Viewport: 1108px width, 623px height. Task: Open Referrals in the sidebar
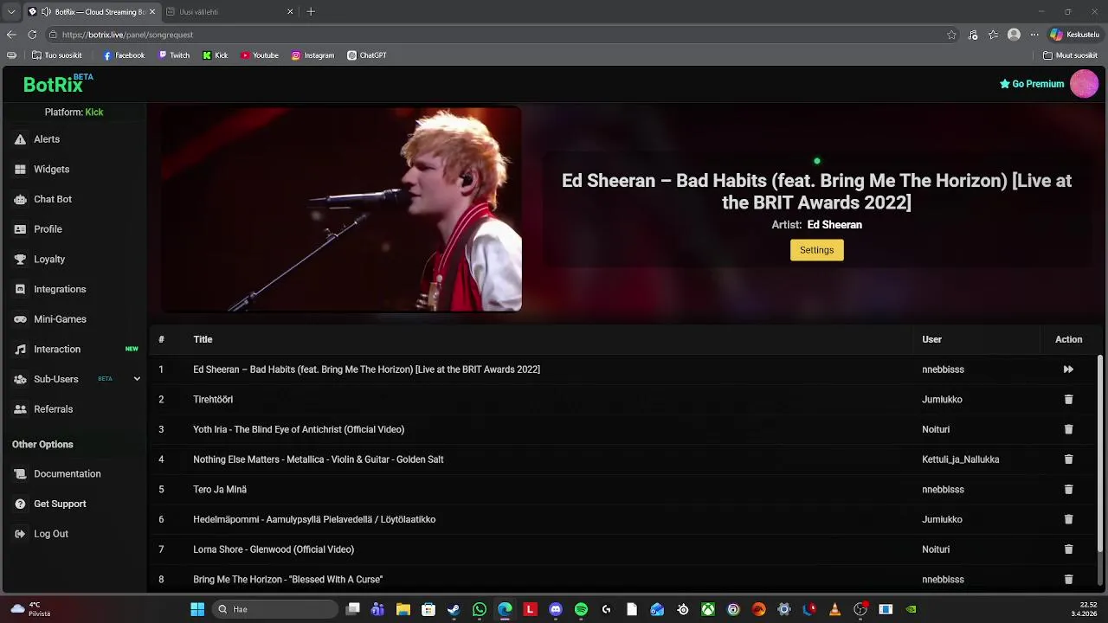[x=53, y=409]
